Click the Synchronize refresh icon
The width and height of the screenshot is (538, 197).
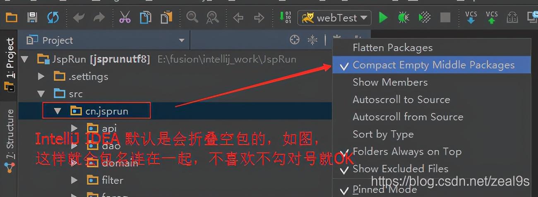tap(53, 18)
